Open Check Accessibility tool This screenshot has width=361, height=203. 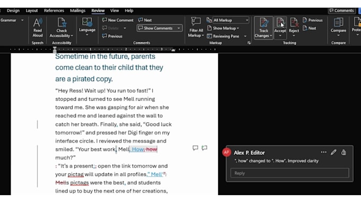[62, 28]
